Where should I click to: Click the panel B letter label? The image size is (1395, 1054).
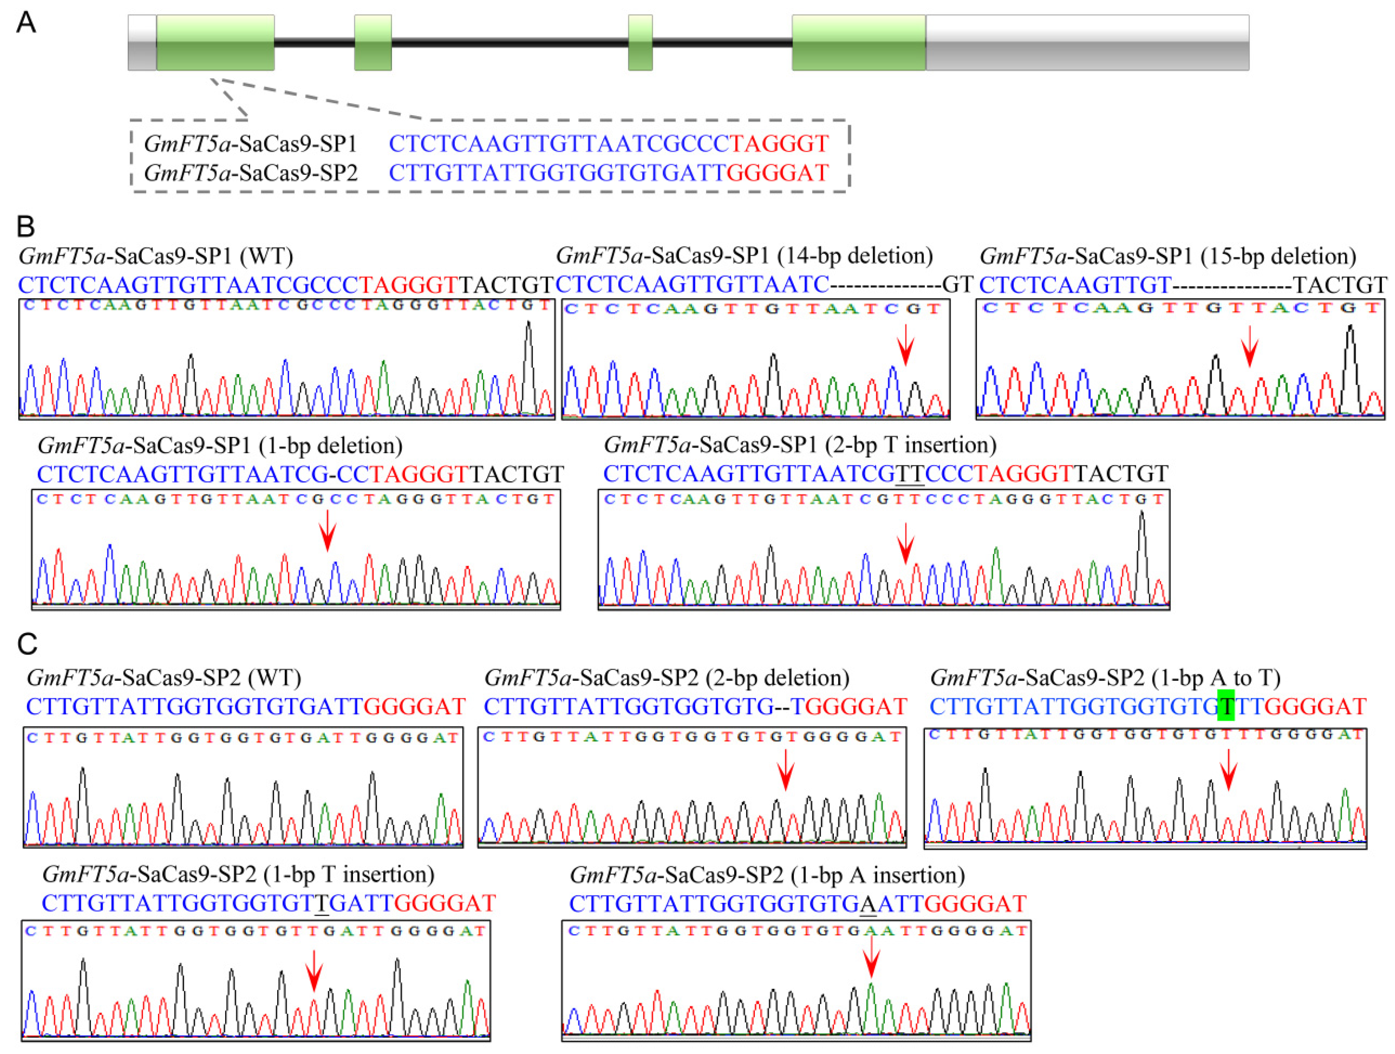(x=25, y=226)
